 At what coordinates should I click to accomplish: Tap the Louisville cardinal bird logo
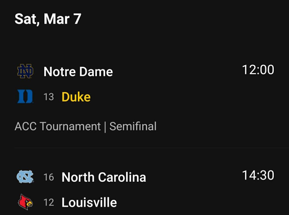(x=25, y=202)
